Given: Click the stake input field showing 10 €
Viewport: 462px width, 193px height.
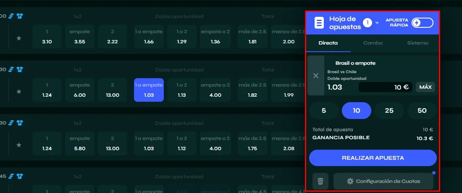Looking at the screenshot, I should click(386, 87).
